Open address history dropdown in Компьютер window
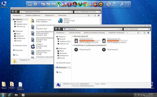The image size is (157, 97). [119, 29]
